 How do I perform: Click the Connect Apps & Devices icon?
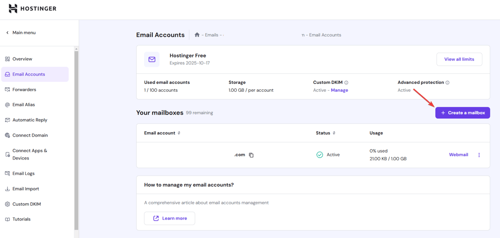(7, 155)
